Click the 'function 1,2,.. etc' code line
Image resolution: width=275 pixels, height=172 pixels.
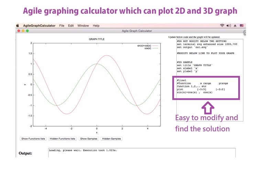click(191, 86)
